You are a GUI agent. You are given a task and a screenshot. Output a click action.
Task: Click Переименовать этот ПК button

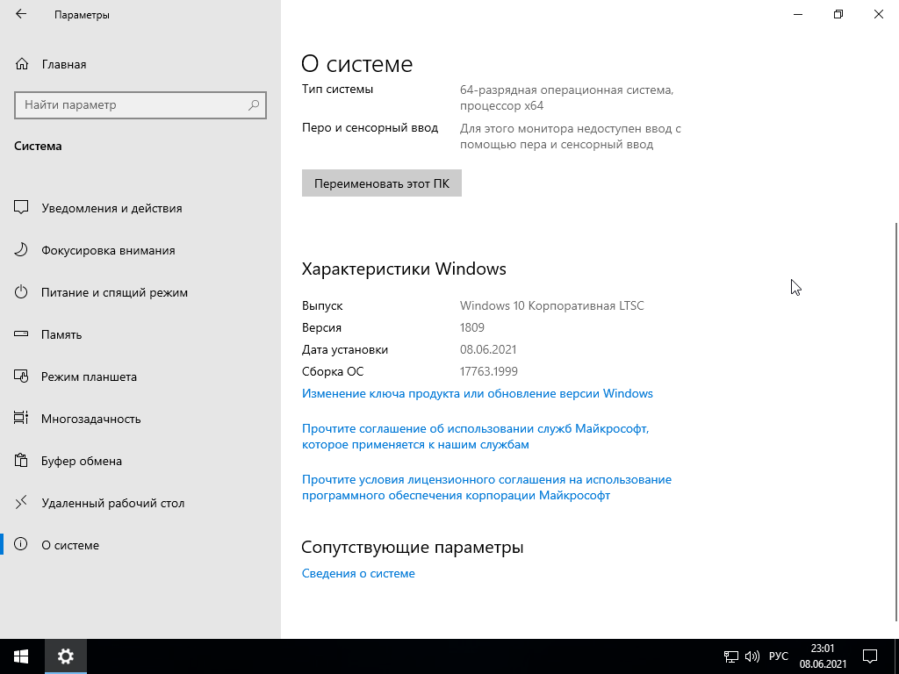tap(382, 183)
